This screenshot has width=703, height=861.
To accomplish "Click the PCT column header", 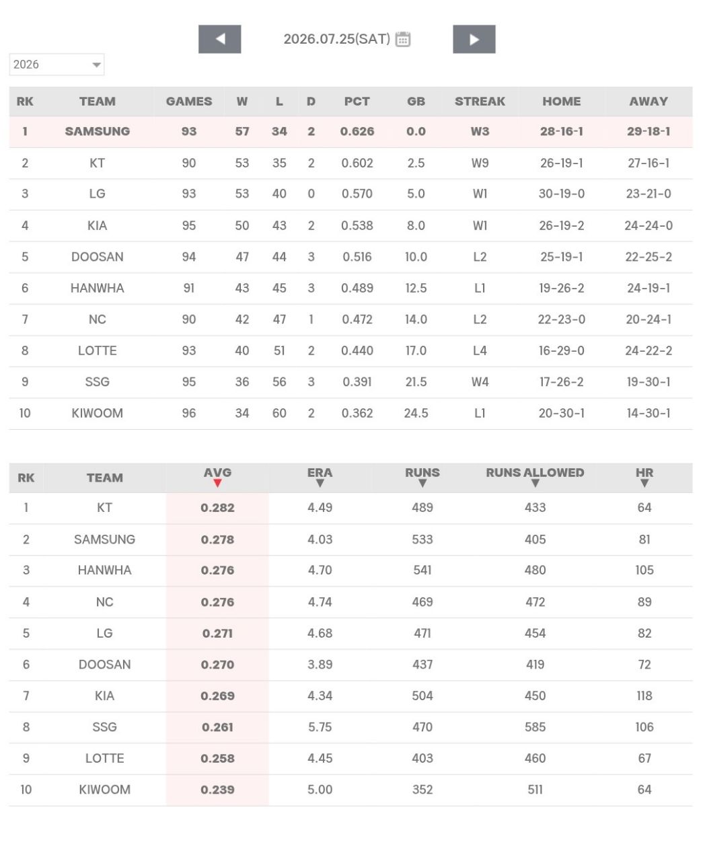I will coord(357,102).
